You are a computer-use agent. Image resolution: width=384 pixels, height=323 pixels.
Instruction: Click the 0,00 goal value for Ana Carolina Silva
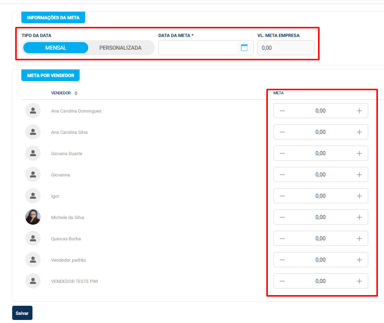(320, 132)
